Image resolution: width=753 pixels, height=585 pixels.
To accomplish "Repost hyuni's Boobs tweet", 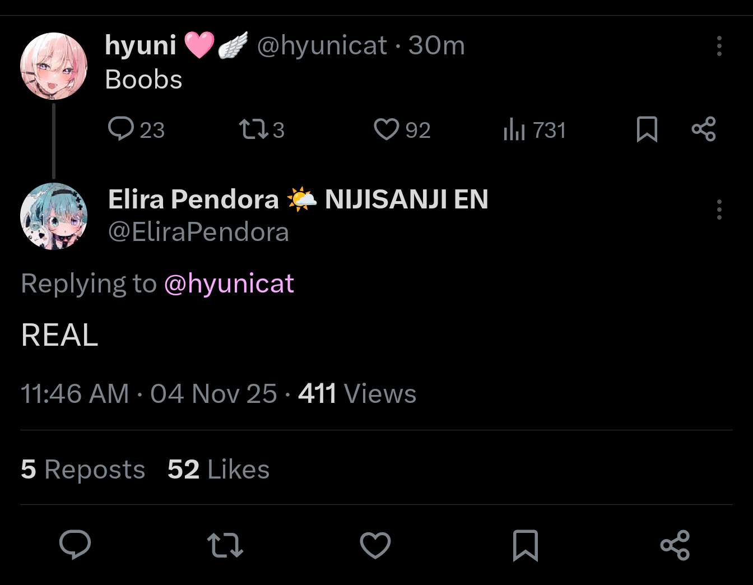I will point(262,129).
